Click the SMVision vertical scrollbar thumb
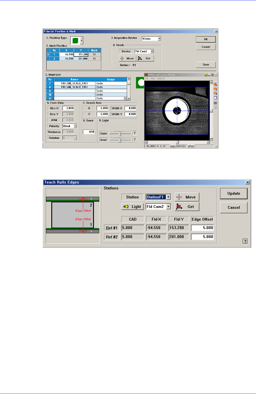 pyautogui.click(x=211, y=111)
